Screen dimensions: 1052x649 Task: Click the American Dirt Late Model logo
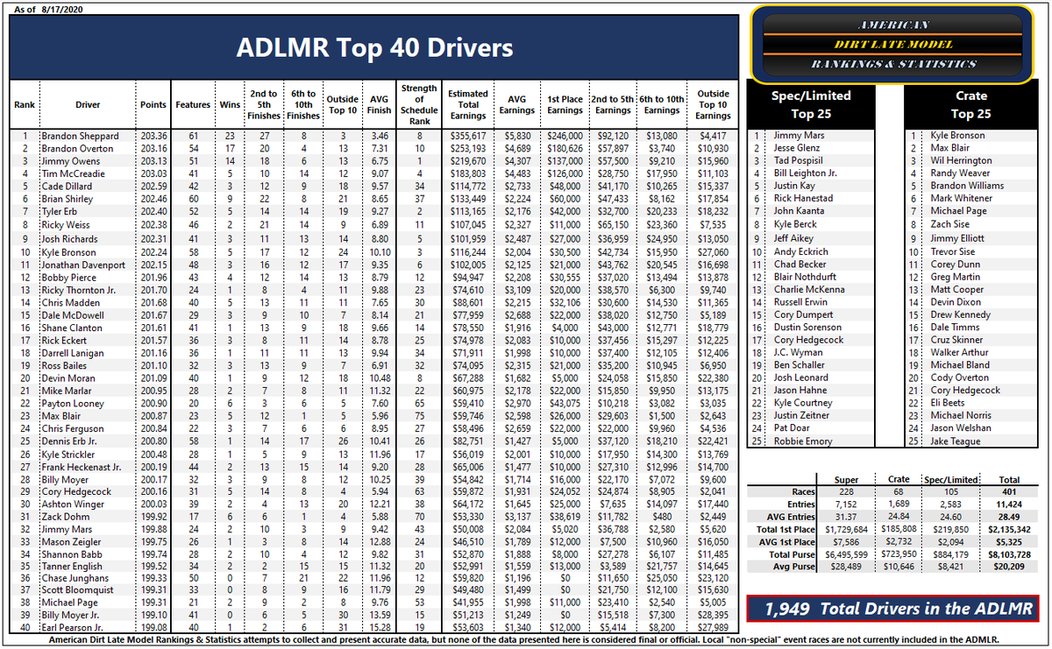click(x=891, y=44)
